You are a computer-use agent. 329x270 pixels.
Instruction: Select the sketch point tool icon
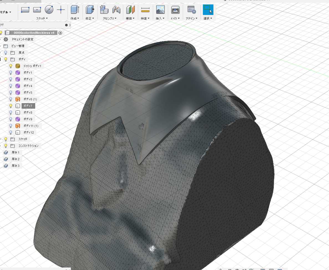[x=61, y=10]
